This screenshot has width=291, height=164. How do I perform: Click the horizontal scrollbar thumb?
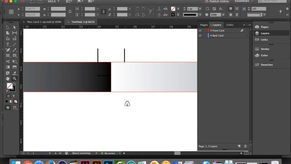pos(177,153)
